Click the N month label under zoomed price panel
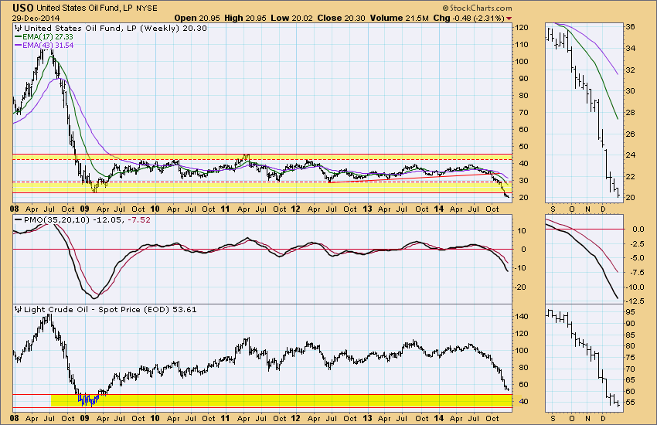The image size is (657, 425). (588, 209)
